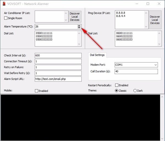Minimize the Network Alarmer window
The image size is (165, 141).
(x=137, y=4)
